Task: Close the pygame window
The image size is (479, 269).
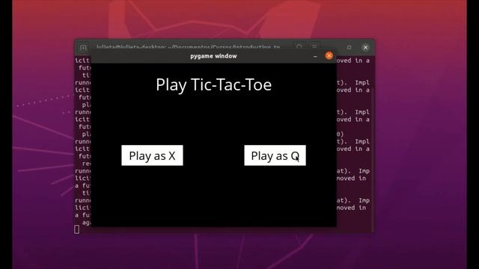Action: coord(329,56)
